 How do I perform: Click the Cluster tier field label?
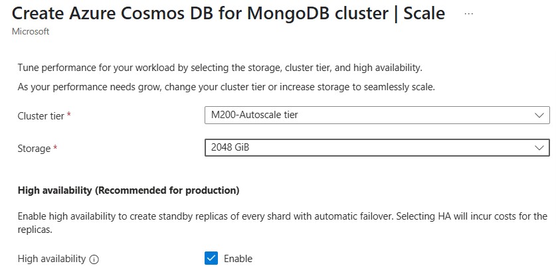(41, 116)
